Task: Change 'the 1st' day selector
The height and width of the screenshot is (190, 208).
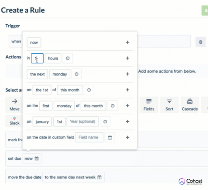Action: point(42,90)
